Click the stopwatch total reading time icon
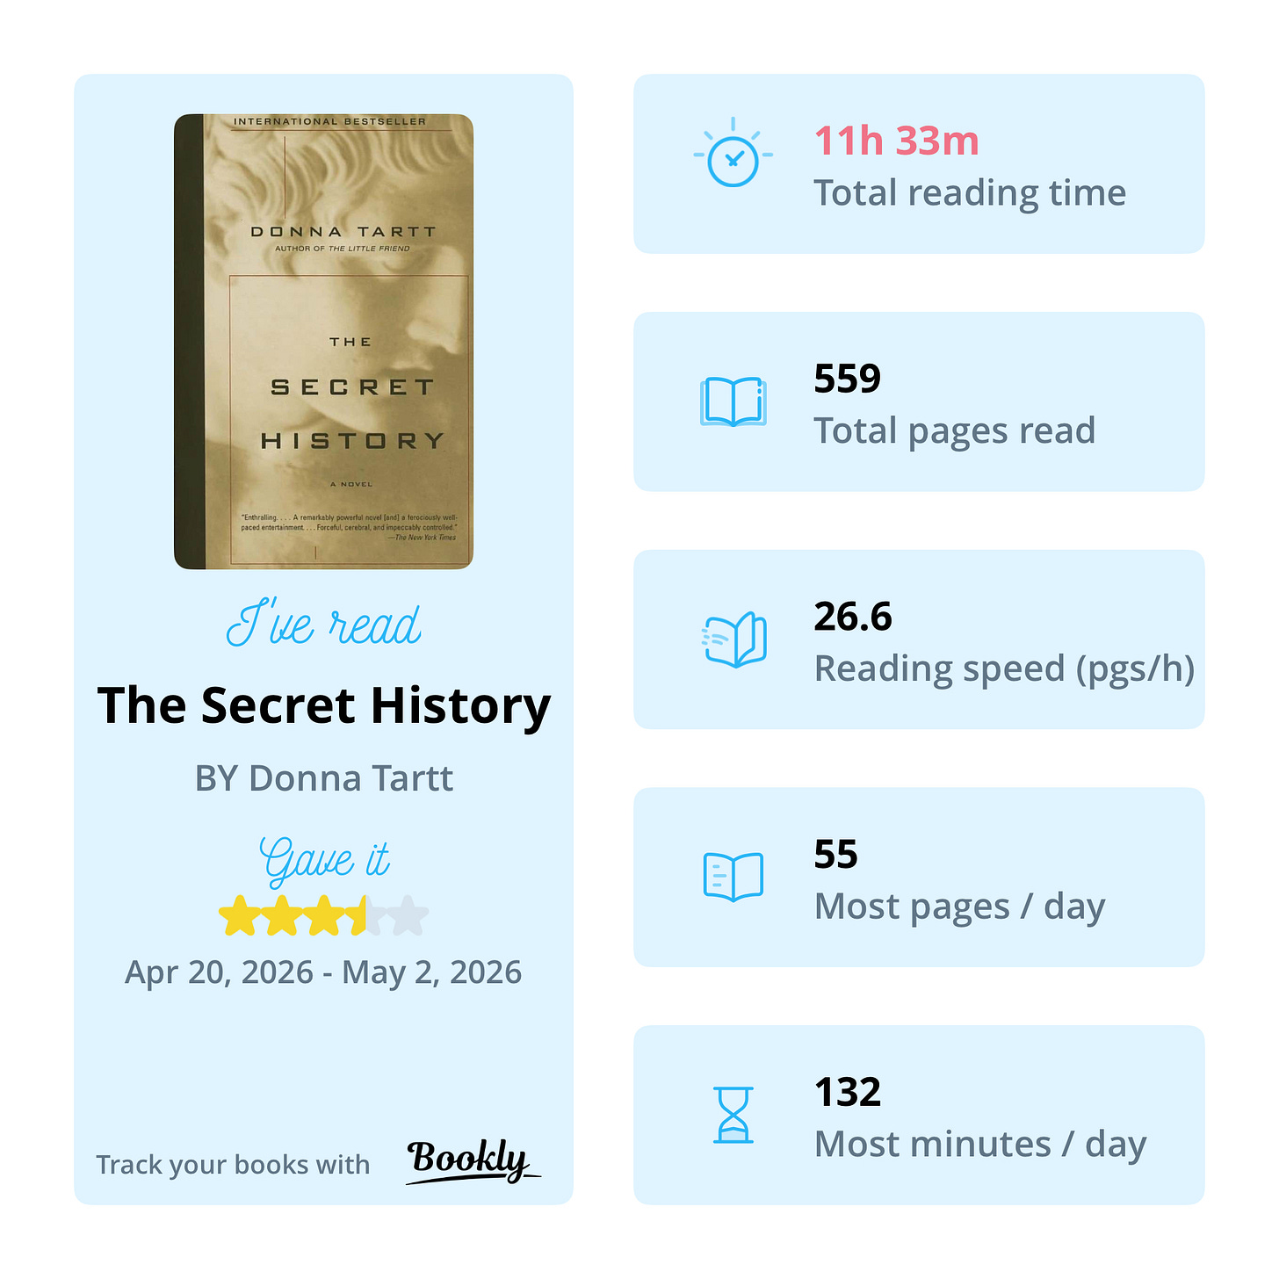 click(x=733, y=153)
